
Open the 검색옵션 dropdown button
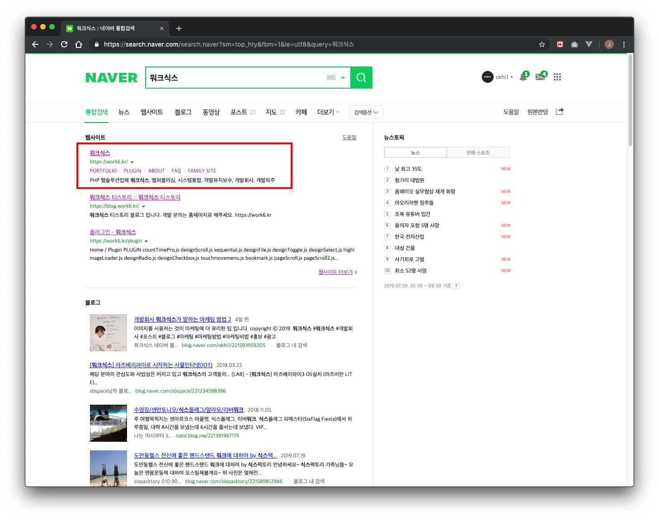tap(366, 112)
